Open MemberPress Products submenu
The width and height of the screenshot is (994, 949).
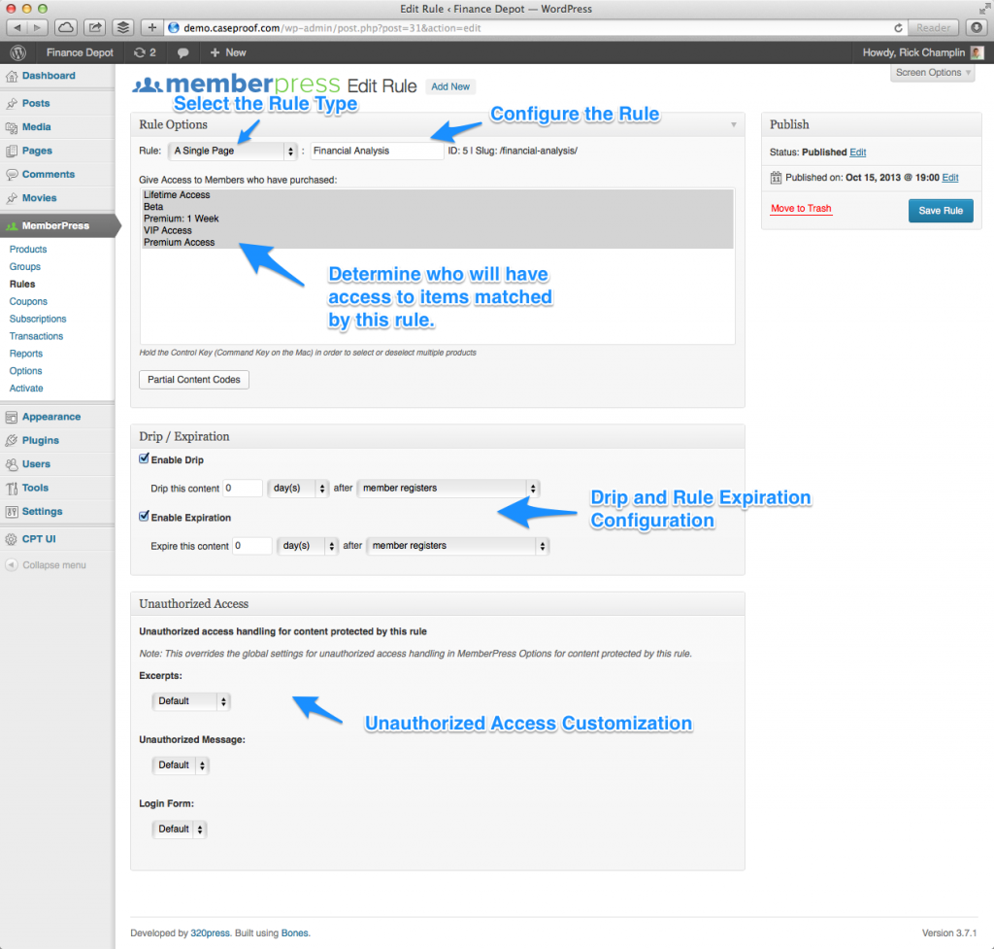pyautogui.click(x=28, y=250)
